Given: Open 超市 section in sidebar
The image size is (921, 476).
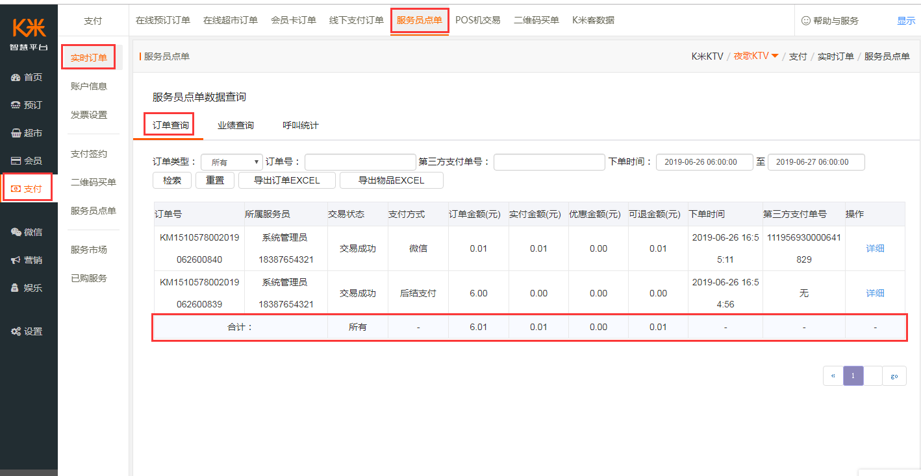Looking at the screenshot, I should (27, 133).
